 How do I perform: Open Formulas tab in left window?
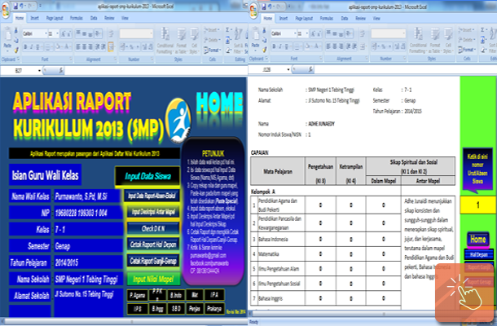pyautogui.click(x=76, y=18)
